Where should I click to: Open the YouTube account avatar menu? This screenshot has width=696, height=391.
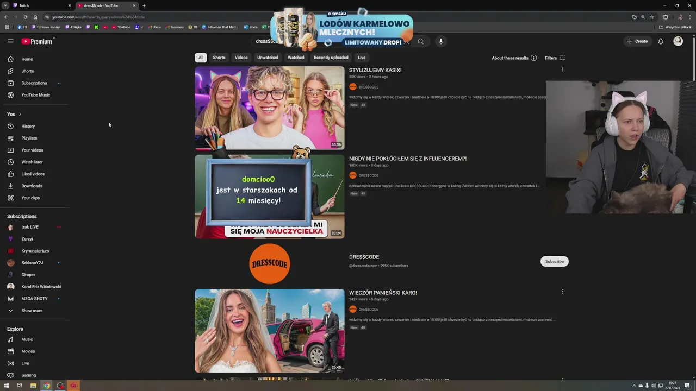click(678, 41)
